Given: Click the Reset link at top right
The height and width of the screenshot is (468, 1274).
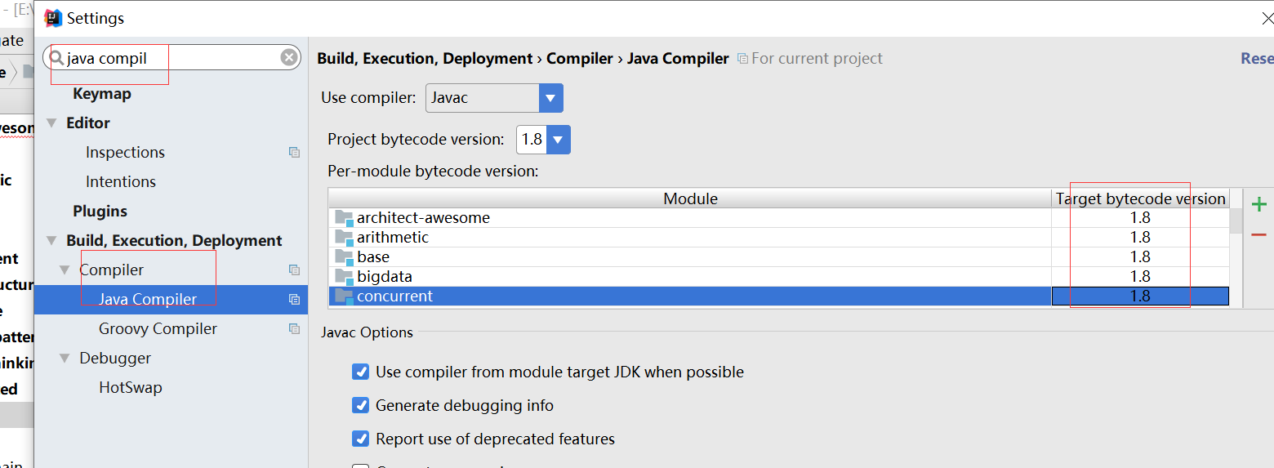Looking at the screenshot, I should point(1256,59).
